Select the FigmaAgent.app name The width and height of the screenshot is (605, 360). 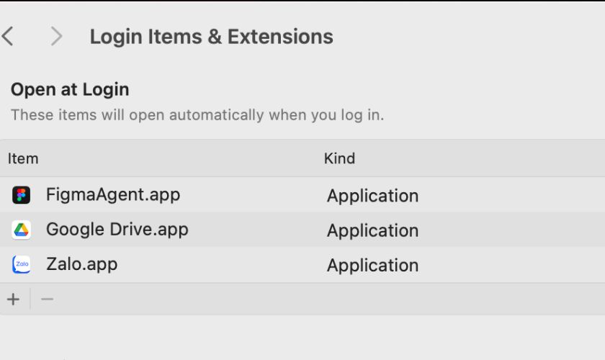pyautogui.click(x=113, y=194)
